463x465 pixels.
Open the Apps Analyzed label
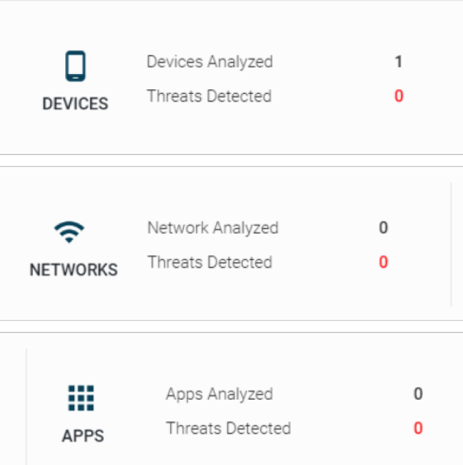[x=219, y=394]
